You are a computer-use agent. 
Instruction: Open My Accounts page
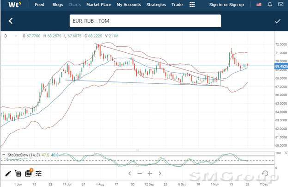click(129, 5)
